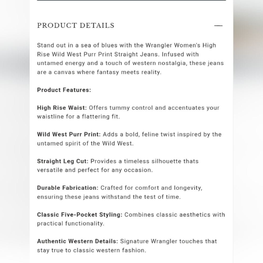263x263 pixels.
Task: Click 'Crafted for comfort and longevity' text
Action: [x=120, y=192]
